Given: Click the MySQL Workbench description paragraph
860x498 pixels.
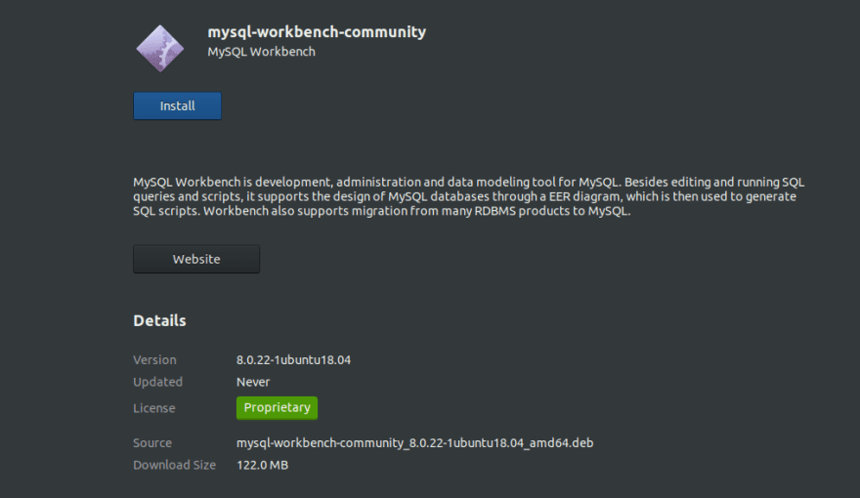Looking at the screenshot, I should 468,196.
